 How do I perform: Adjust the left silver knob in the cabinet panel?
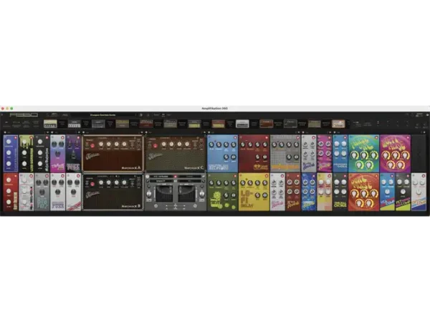coord(149,194)
